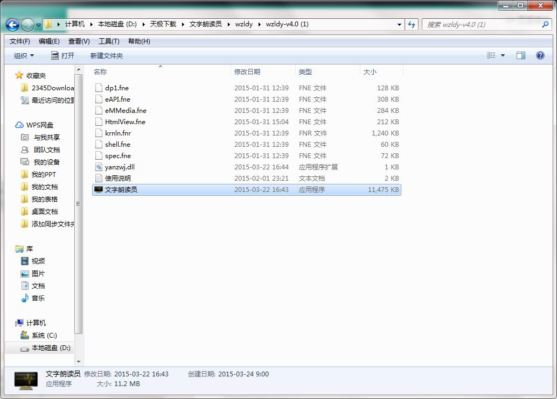Click the folder icon in address bar

click(48, 24)
